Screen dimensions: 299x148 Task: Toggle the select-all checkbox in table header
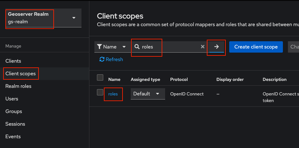point(100,77)
